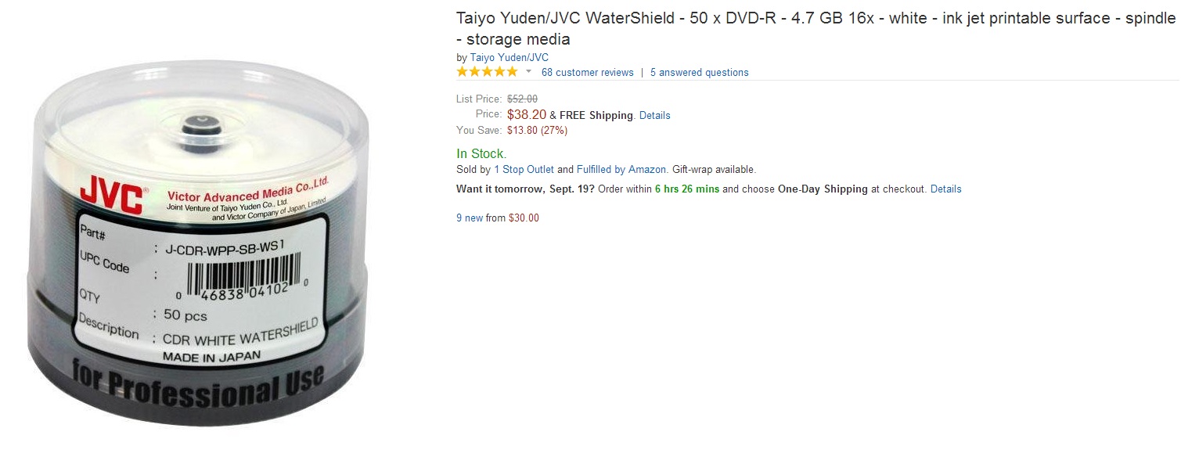Viewport: 1181px width, 457px height.
Task: Open the Taiyo Yuden/JVC brand link
Action: pyautogui.click(x=509, y=58)
